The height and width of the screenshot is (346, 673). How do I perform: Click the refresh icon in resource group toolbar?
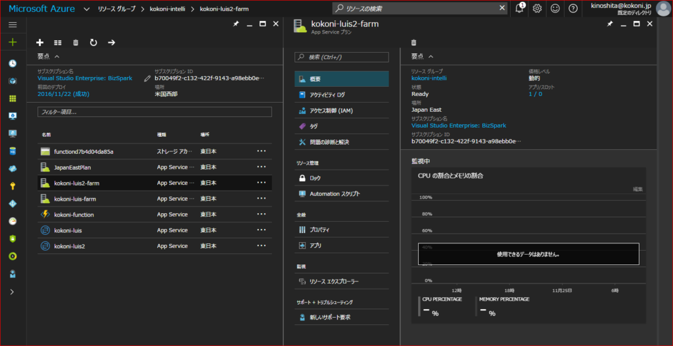[x=93, y=43]
